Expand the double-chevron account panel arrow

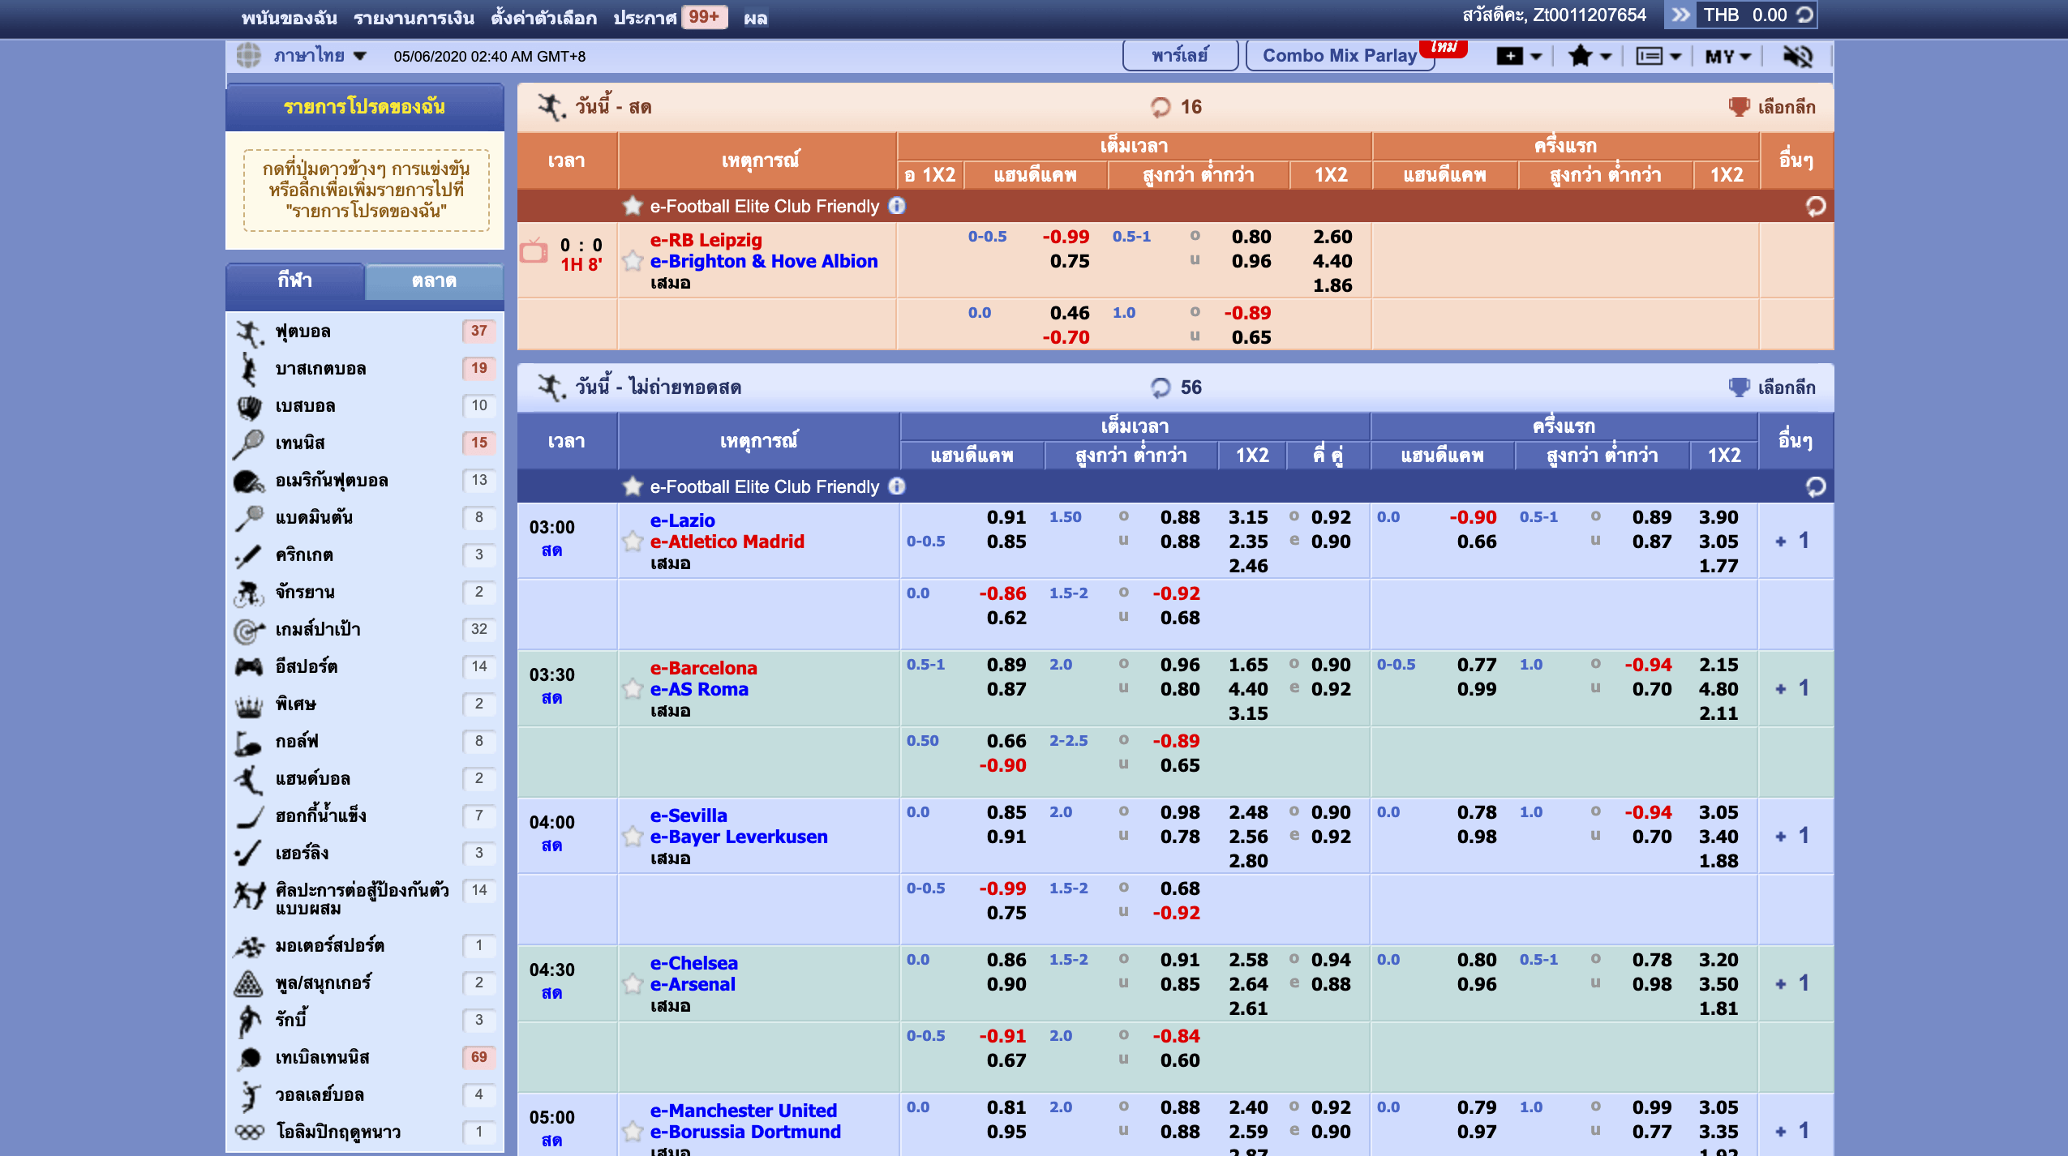pos(1680,15)
